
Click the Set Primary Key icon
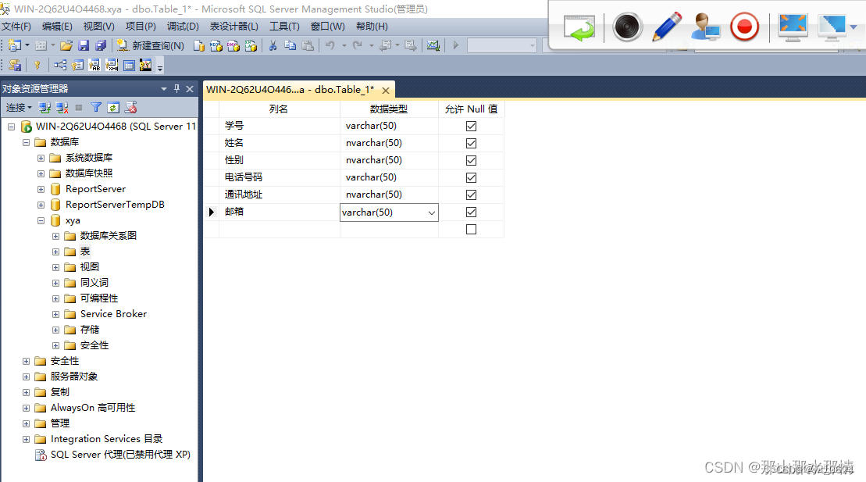coord(37,65)
